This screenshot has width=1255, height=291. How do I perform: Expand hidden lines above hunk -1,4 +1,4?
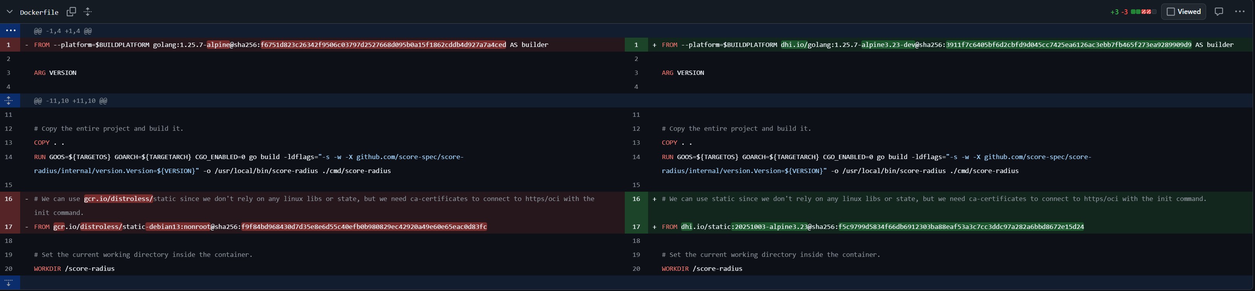[x=10, y=31]
